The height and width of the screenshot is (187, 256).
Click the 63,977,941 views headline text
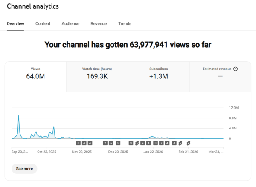128,45
